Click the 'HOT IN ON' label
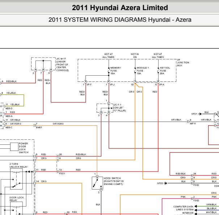219x215 pixels. click(x=135, y=56)
